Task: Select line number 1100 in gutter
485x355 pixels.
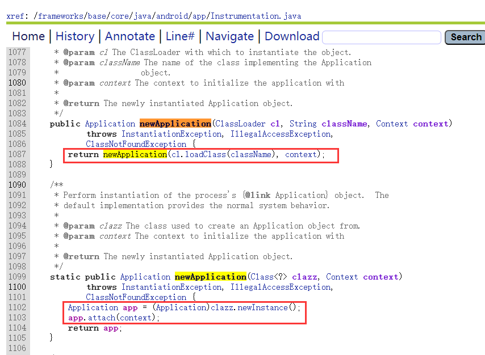Action: (16, 287)
